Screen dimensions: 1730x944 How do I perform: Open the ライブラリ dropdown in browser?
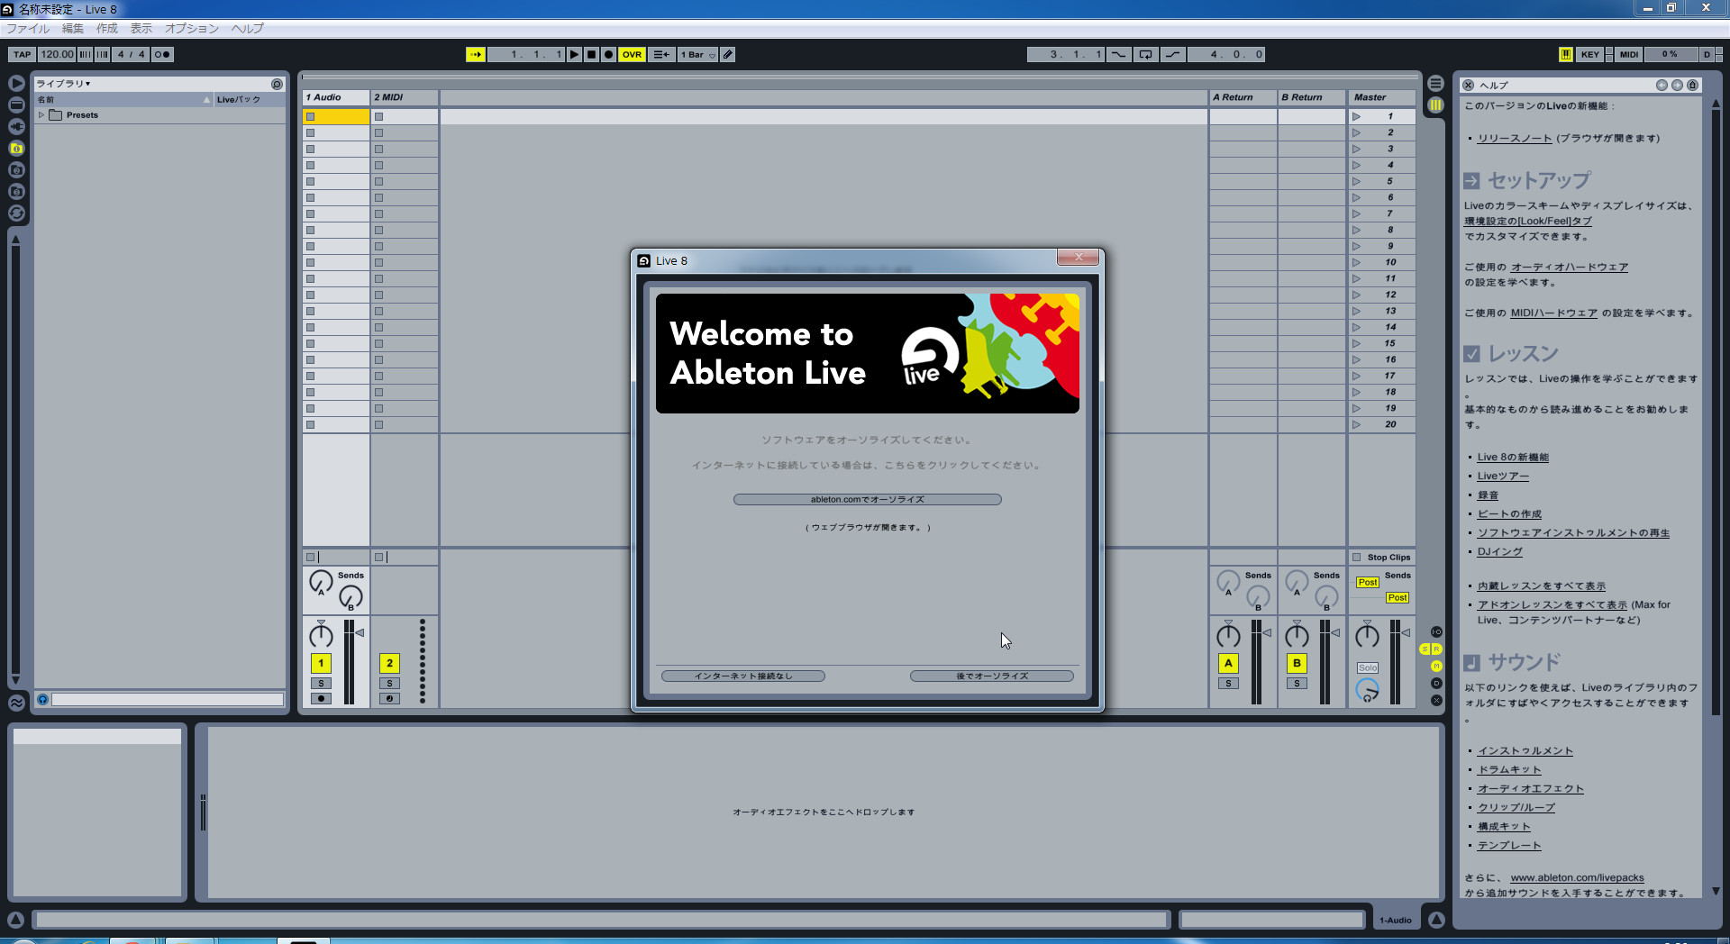pos(63,84)
